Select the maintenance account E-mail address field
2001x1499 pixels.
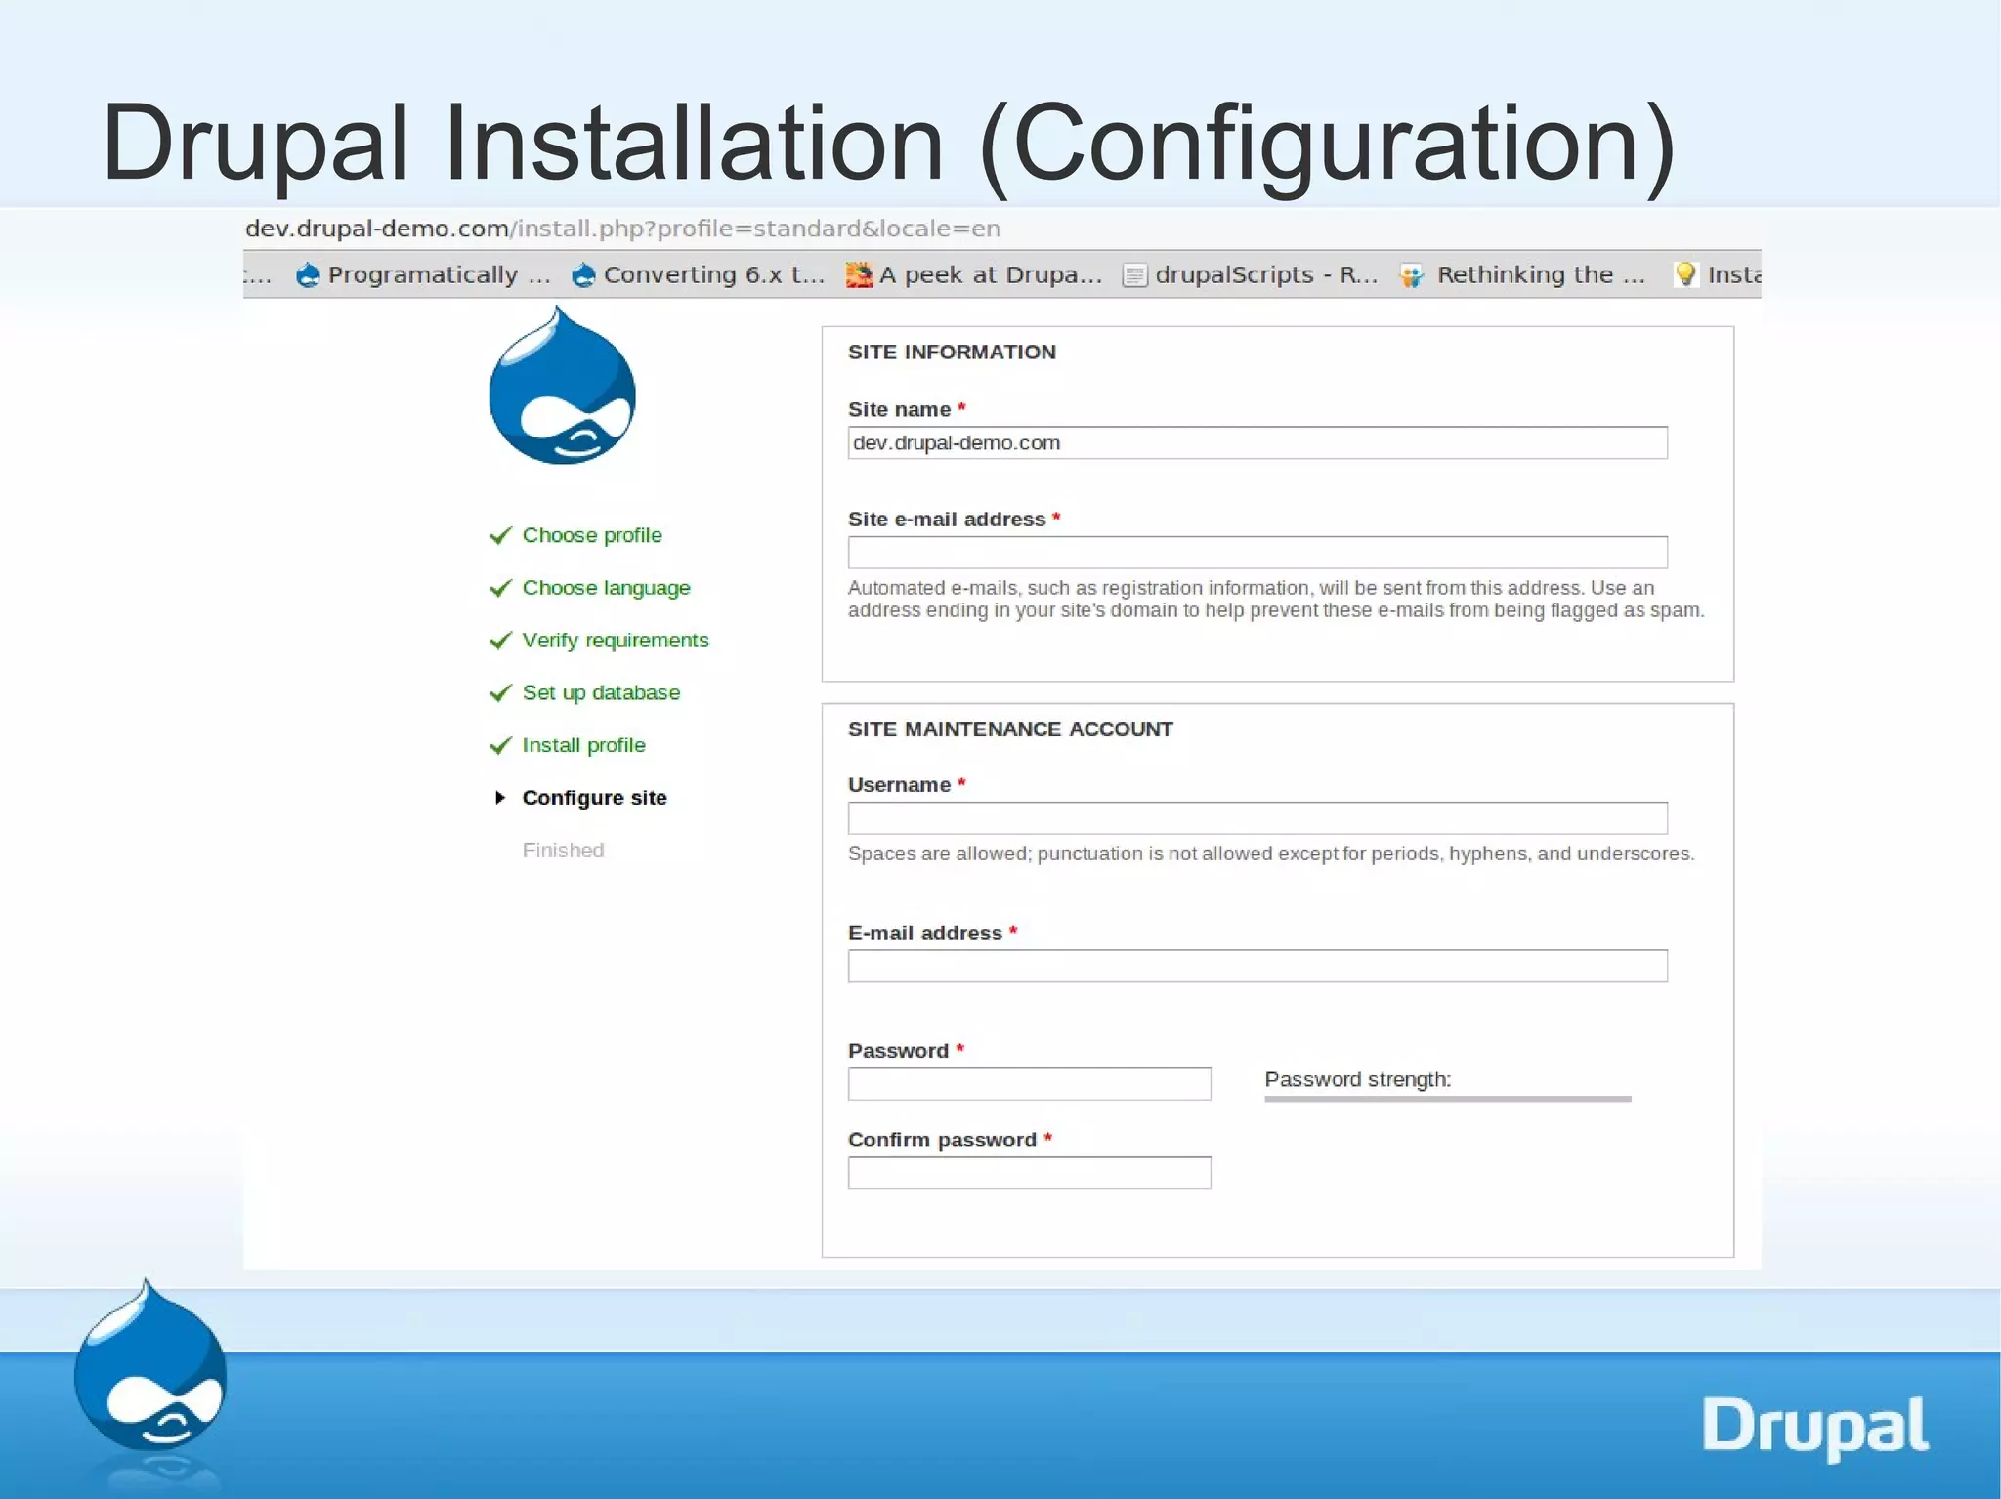(x=1257, y=966)
